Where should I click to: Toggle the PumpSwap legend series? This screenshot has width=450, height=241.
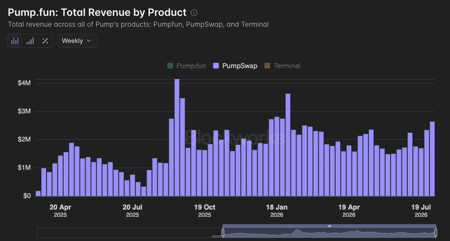pos(235,66)
